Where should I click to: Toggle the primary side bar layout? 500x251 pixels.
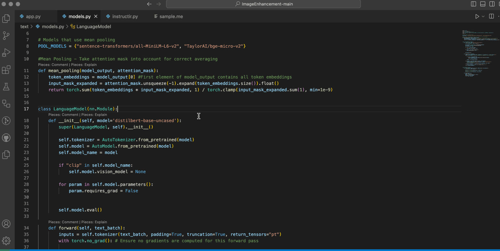pyautogui.click(x=474, y=4)
